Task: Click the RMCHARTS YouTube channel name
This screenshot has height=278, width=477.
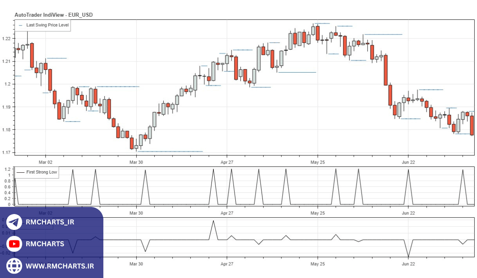Action: point(45,244)
